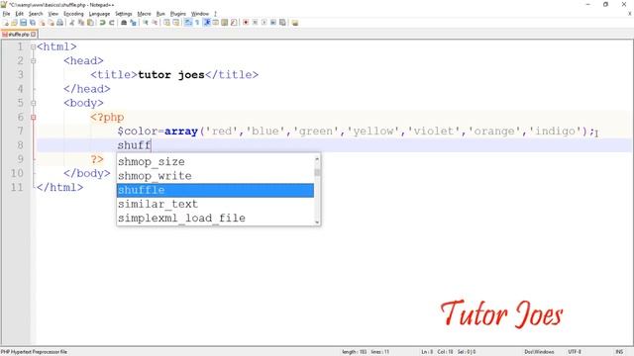Click the Open file toolbar icon

point(14,23)
